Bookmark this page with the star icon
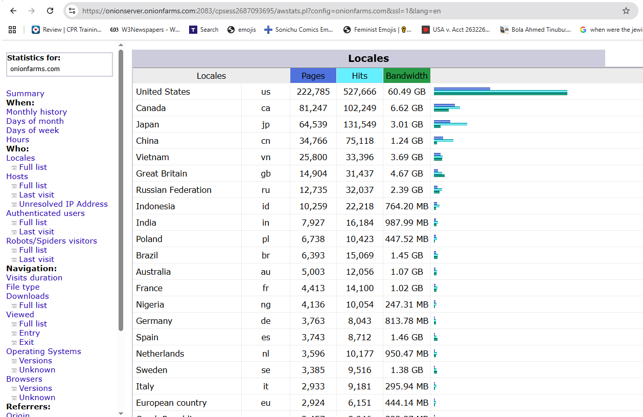Viewport: 643px width, 417px height. [x=626, y=11]
